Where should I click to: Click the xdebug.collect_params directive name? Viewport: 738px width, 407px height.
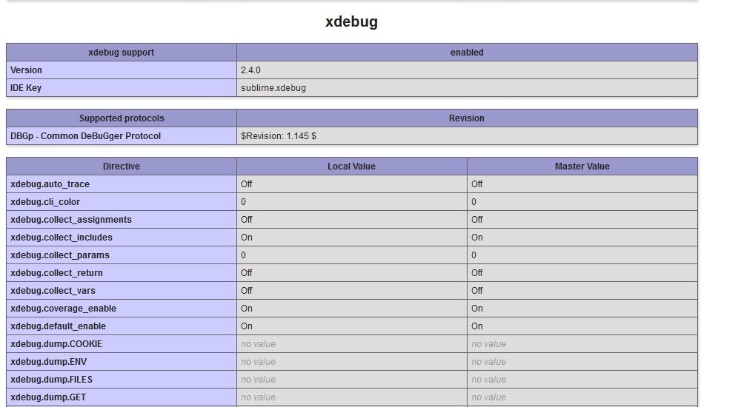point(60,255)
